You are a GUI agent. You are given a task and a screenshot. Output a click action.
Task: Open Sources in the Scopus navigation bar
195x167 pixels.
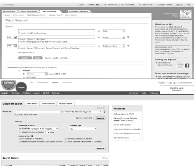tap(15, 93)
